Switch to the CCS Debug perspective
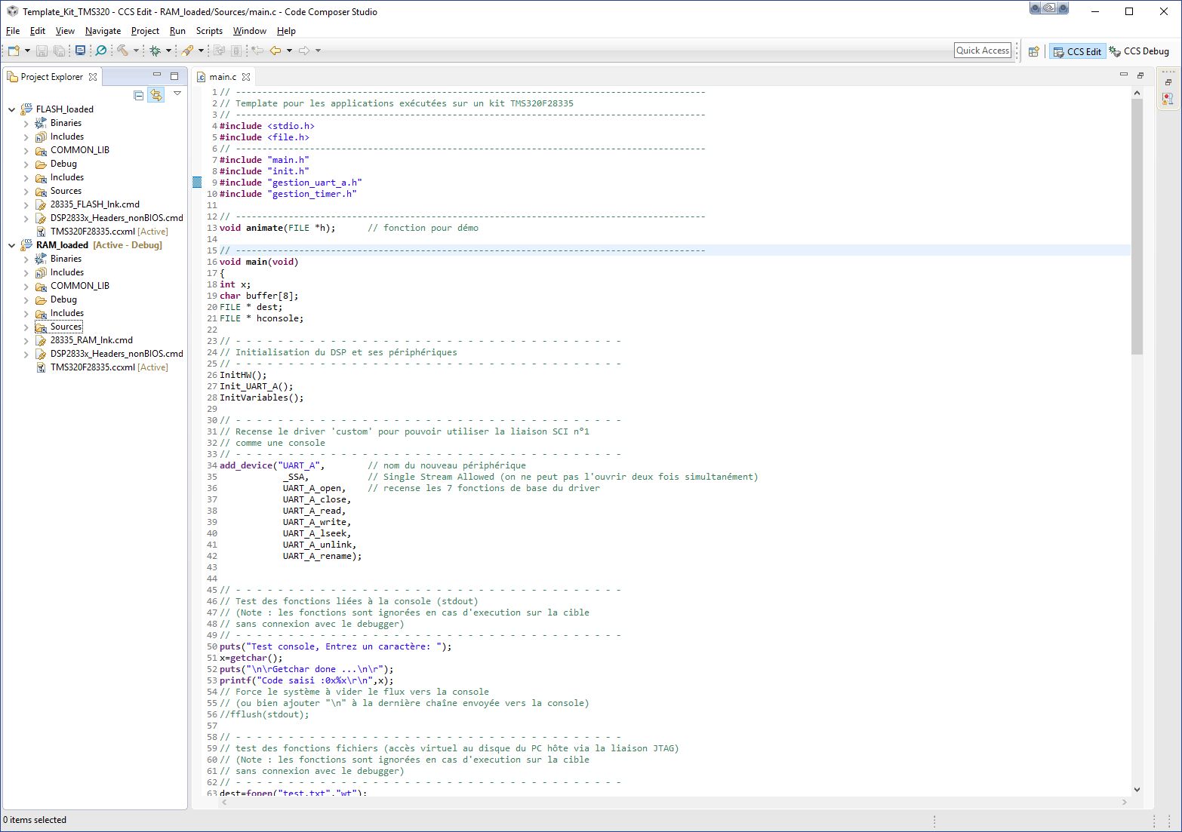1182x832 pixels. pos(1139,51)
